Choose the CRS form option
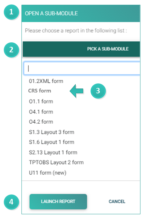The image size is (151, 218). pos(40,91)
